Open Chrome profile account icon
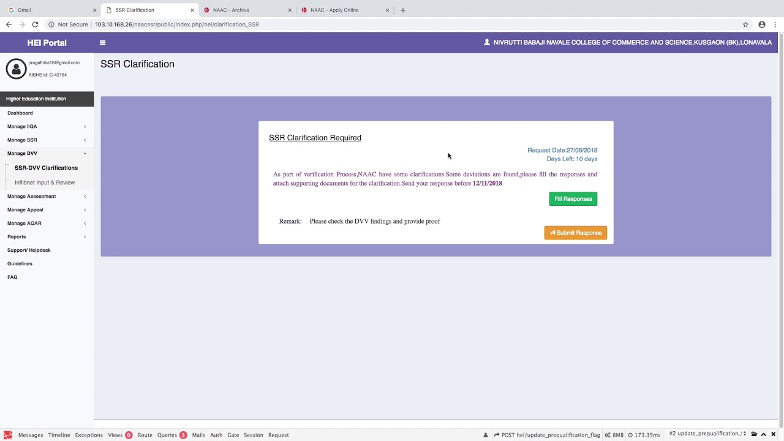 coord(762,24)
